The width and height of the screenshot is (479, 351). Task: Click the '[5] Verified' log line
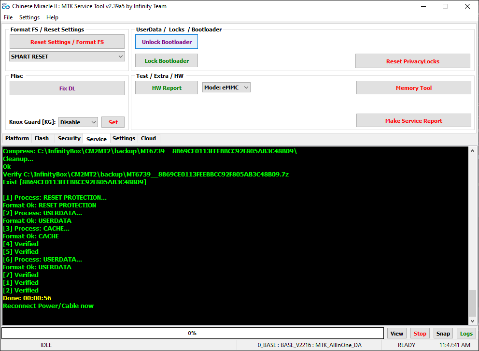[x=21, y=251]
